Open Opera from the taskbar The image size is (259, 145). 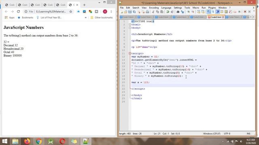62,141
